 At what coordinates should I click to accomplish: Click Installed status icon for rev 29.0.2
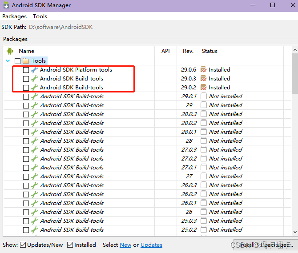click(x=204, y=88)
